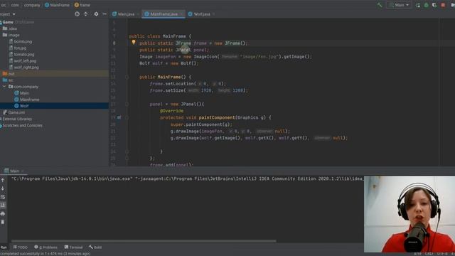Click the print icon in Run panel
This screenshot has width=455, height=256.
point(3,214)
